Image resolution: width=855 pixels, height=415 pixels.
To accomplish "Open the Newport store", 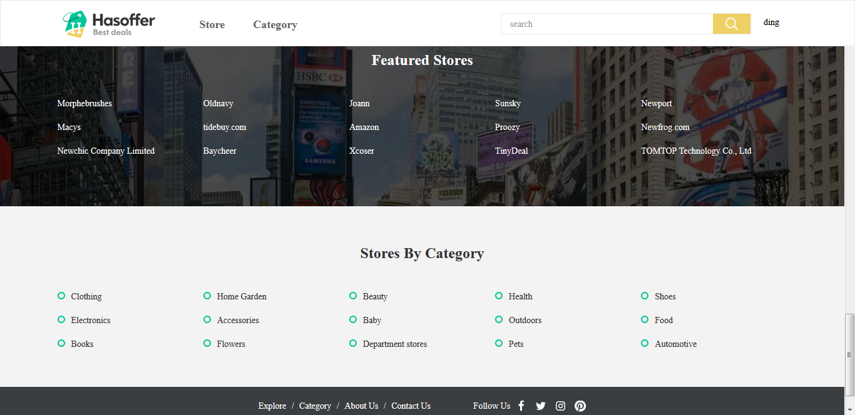I will click(657, 103).
